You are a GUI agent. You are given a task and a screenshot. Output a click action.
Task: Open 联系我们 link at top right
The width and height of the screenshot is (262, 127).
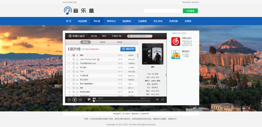coord(195,2)
